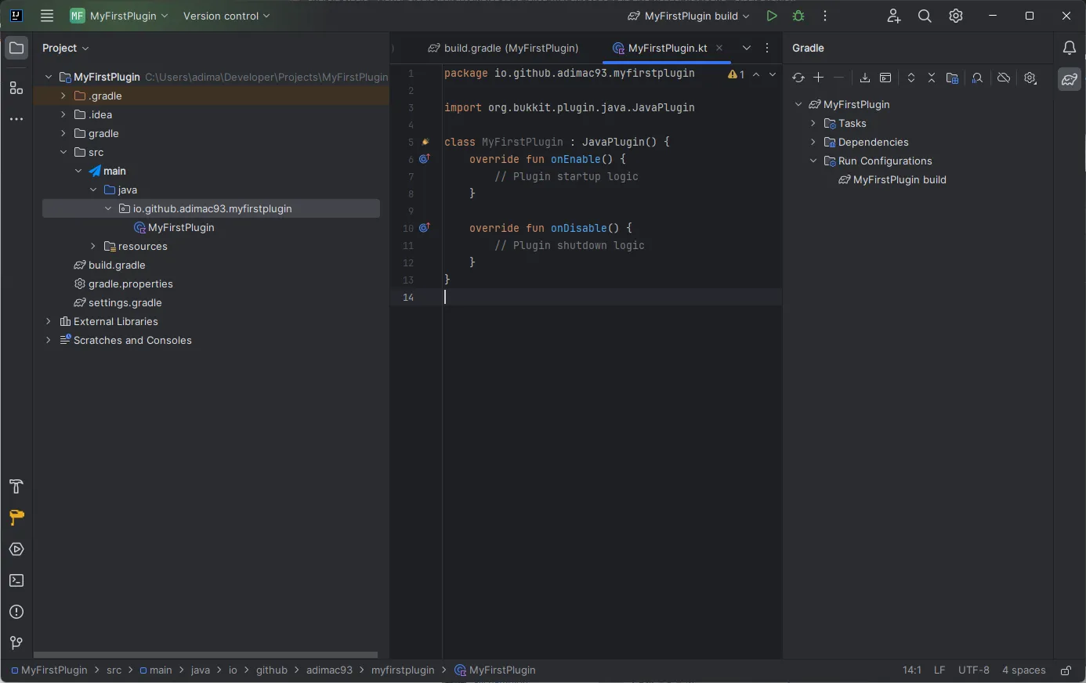The height and width of the screenshot is (683, 1086).
Task: Open the Problems tool window
Action: click(16, 612)
